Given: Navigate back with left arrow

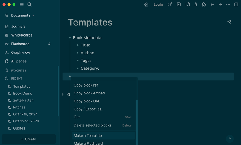Looking at the screenshot, I should pyautogui.click(x=212, y=4).
